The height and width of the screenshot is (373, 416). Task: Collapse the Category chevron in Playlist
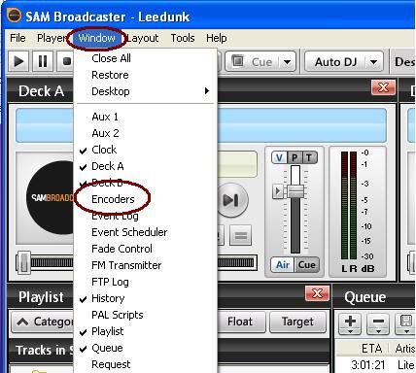pyautogui.click(x=22, y=322)
